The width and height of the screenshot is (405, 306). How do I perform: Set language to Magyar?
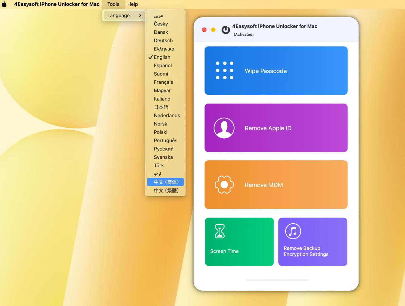click(165, 91)
